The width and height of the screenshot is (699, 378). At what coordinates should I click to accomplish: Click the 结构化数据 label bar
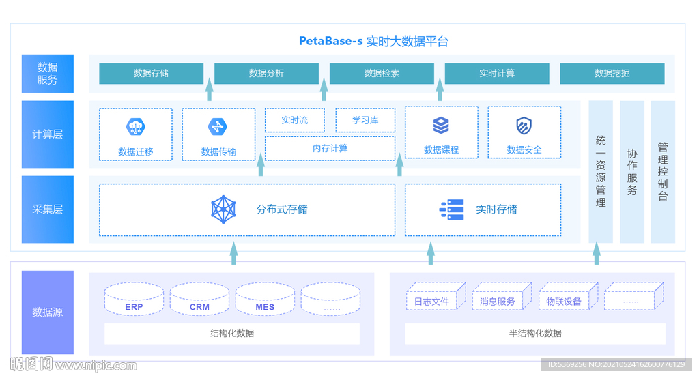pyautogui.click(x=232, y=334)
